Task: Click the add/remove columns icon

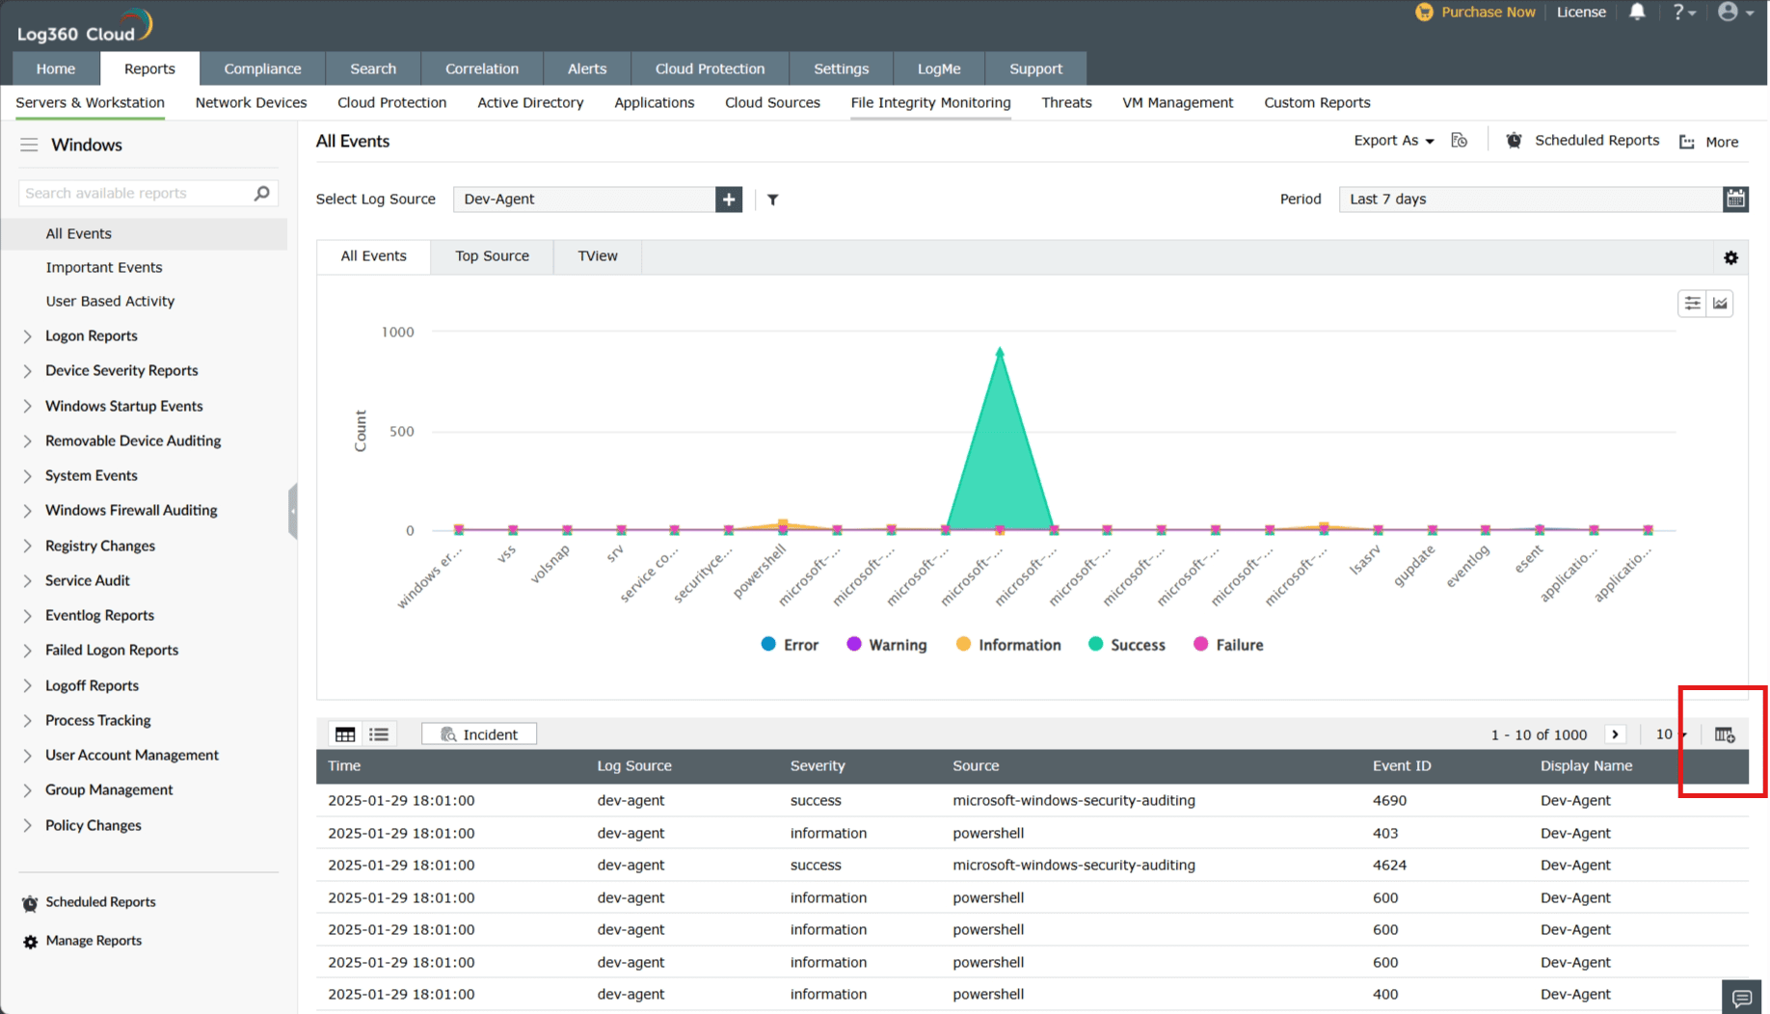Action: click(1725, 735)
